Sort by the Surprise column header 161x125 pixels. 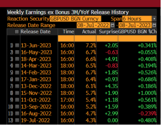108,32
